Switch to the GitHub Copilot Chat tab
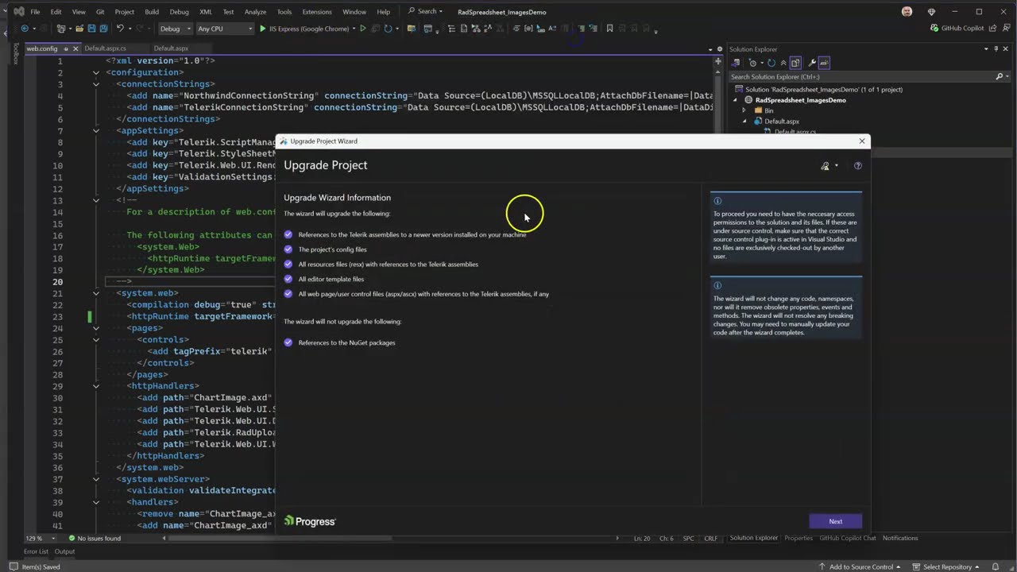The image size is (1017, 572). [847, 538]
